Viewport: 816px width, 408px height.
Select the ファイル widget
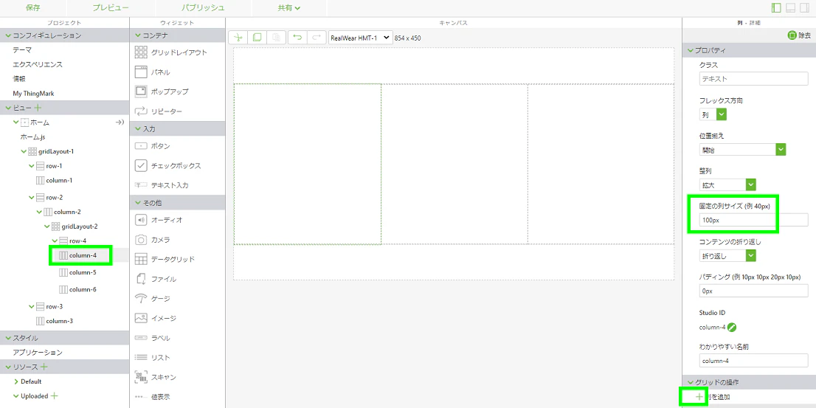(x=155, y=280)
